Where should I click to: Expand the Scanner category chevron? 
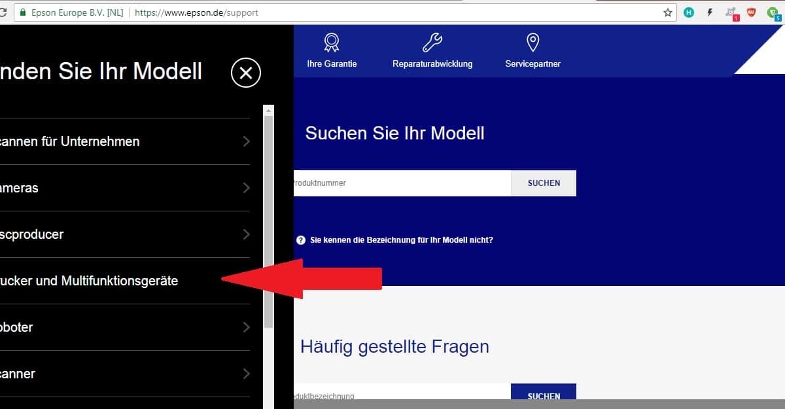coord(246,374)
